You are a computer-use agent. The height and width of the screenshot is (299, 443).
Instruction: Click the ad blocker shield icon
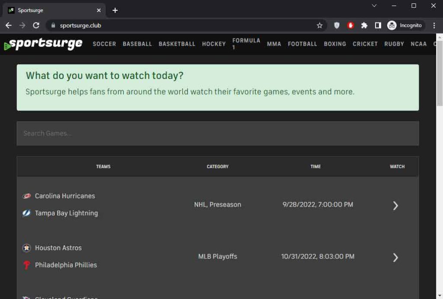[335, 25]
